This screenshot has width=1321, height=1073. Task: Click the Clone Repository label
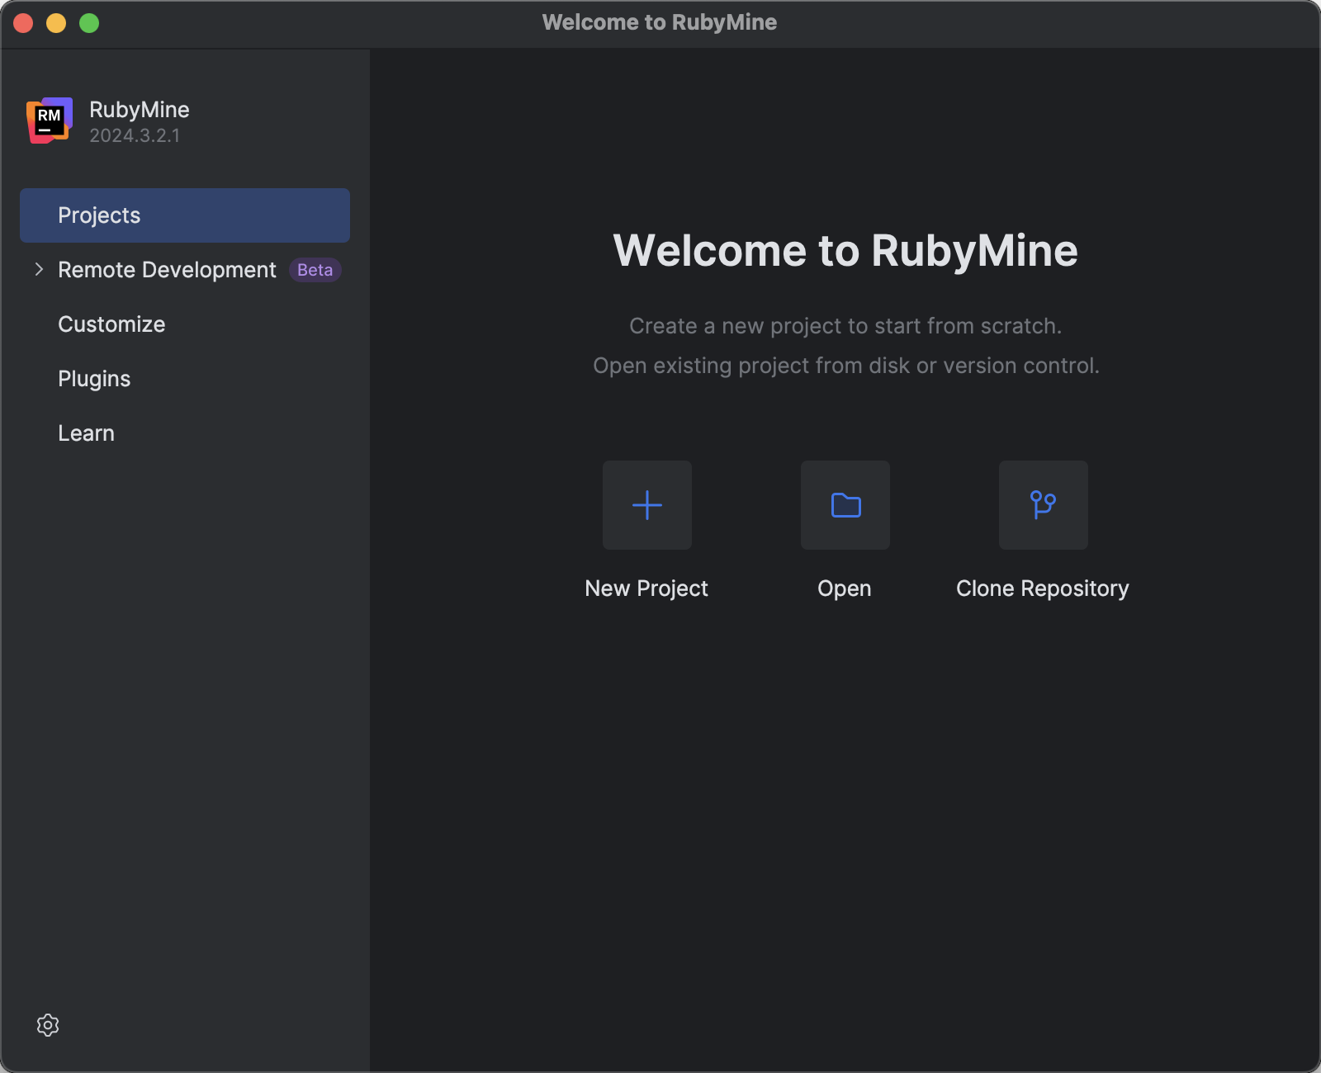pos(1043,588)
